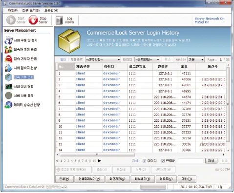Go to page 2 link

pyautogui.click(x=64, y=161)
